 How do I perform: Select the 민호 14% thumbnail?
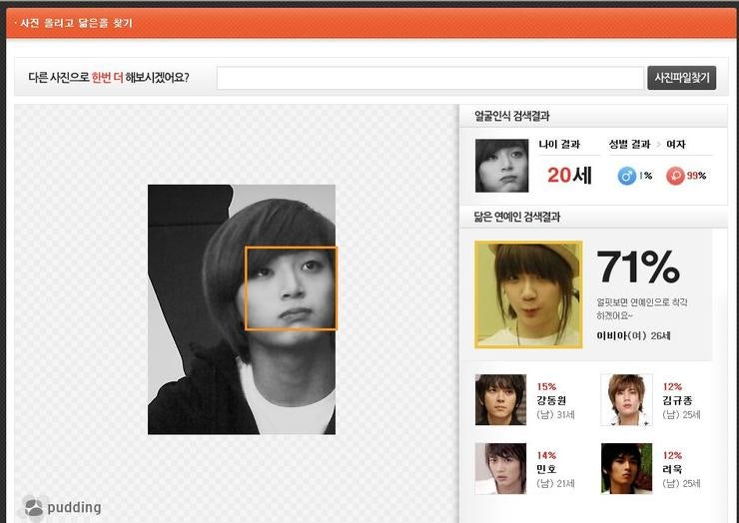tap(500, 468)
